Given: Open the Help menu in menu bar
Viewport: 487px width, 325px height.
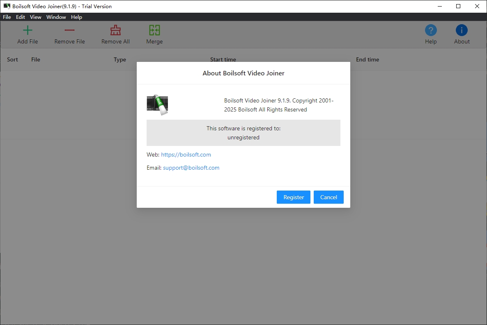Looking at the screenshot, I should [x=76, y=17].
